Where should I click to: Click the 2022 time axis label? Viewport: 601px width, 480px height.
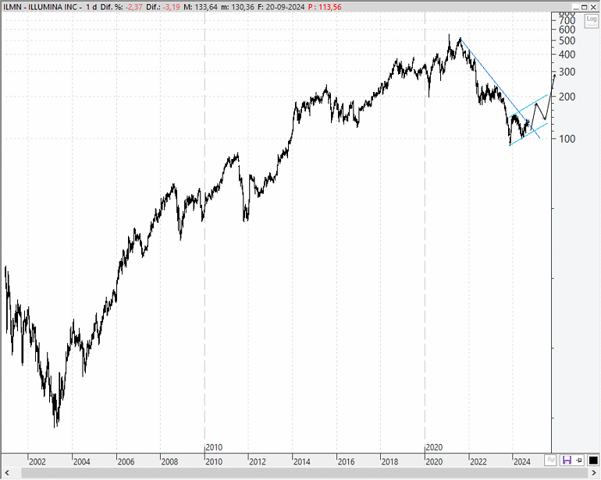coord(478,461)
